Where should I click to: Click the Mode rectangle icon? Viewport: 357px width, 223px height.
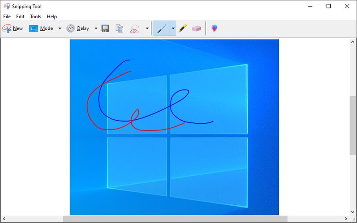[x=33, y=28]
